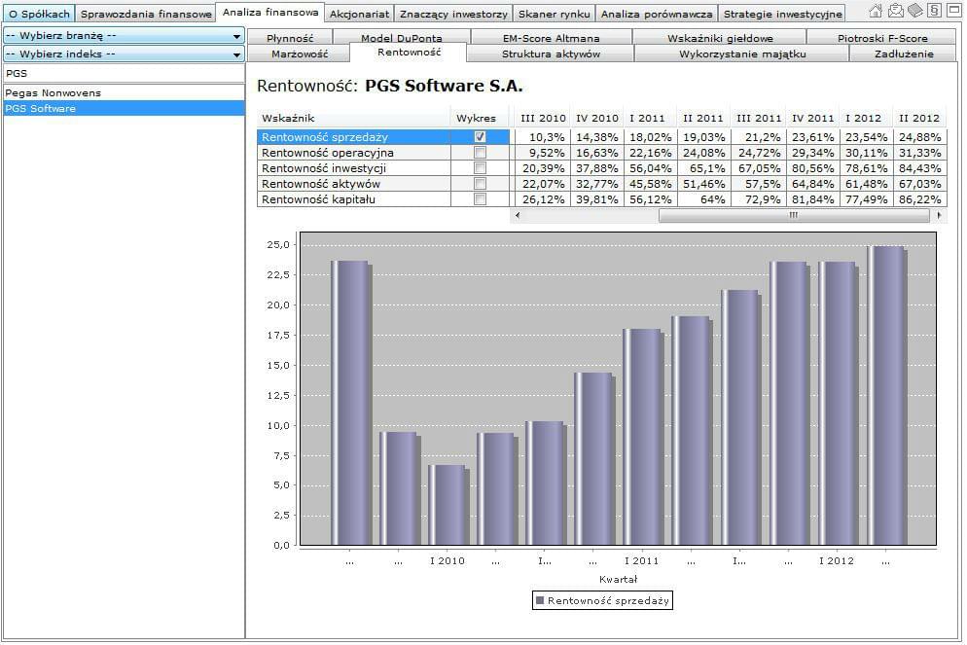Click the window maximize icon in header

(953, 11)
